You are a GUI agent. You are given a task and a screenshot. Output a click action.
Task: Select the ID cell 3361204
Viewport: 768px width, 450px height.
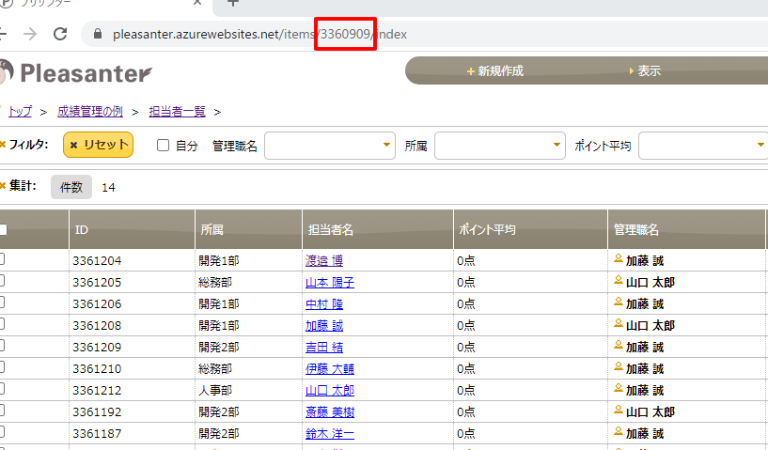pyautogui.click(x=132, y=260)
